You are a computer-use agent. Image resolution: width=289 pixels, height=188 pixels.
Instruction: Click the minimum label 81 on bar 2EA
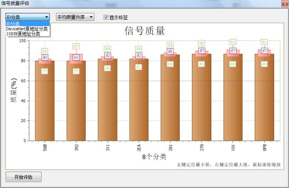pos(139,67)
